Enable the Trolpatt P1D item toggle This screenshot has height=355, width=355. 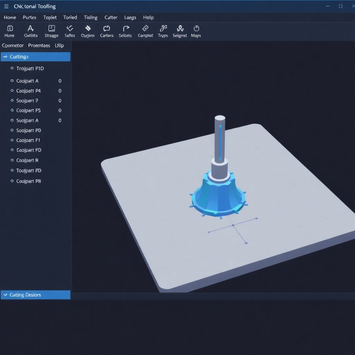coord(12,68)
